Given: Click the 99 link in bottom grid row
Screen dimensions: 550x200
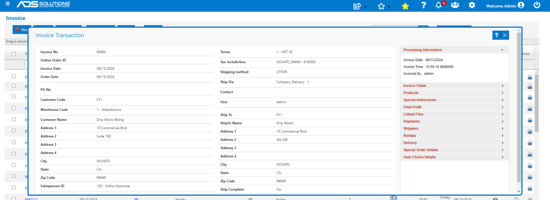Looking at the screenshot, I should (136, 199).
